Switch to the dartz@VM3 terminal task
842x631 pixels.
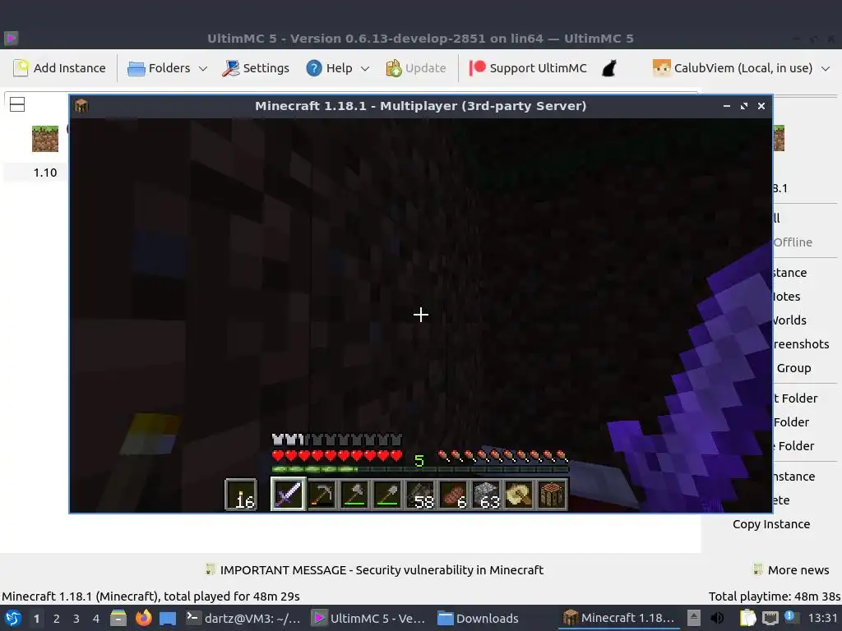[x=243, y=618]
